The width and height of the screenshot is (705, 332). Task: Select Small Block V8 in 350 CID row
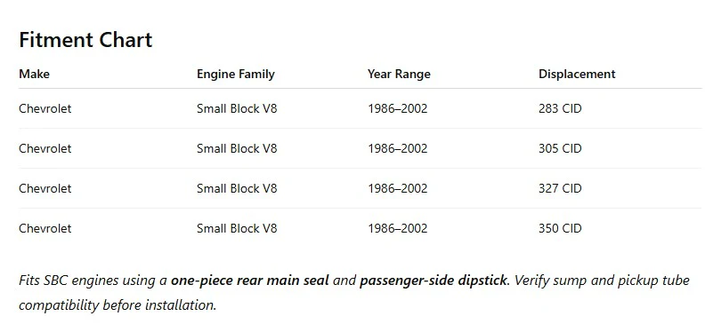[237, 228]
